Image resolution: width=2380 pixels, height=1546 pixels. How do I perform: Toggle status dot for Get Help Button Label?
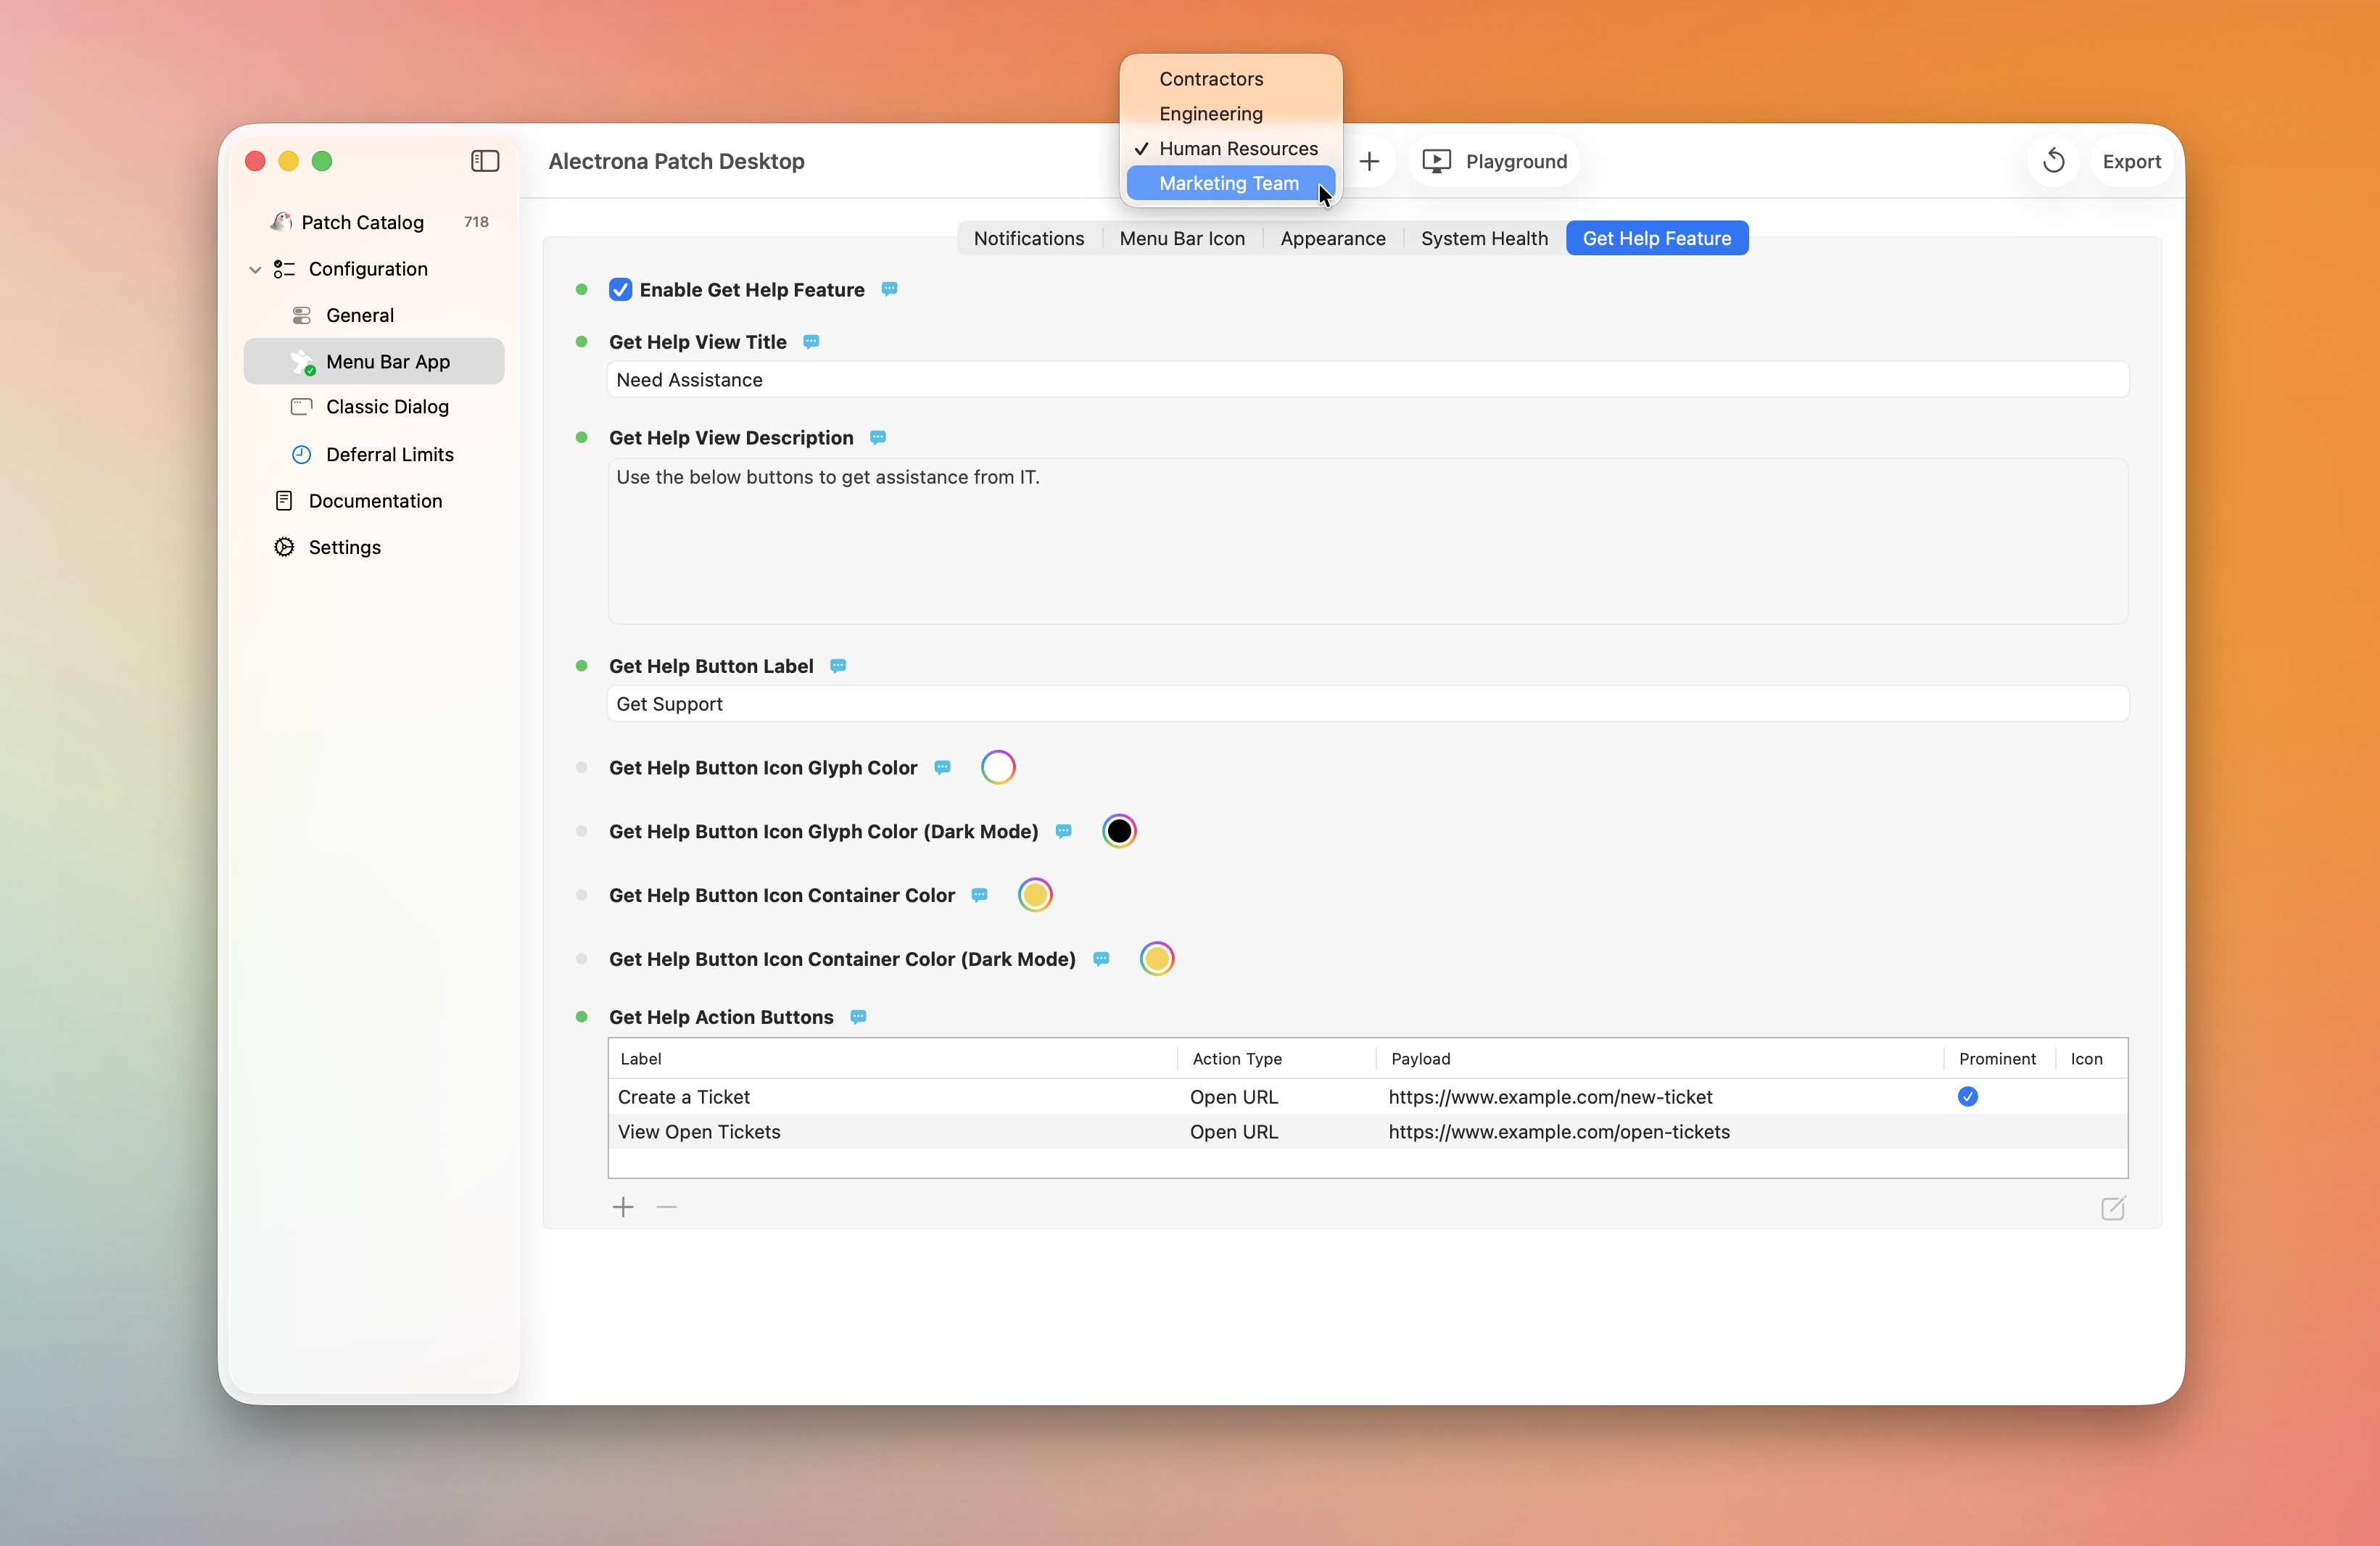point(581,666)
